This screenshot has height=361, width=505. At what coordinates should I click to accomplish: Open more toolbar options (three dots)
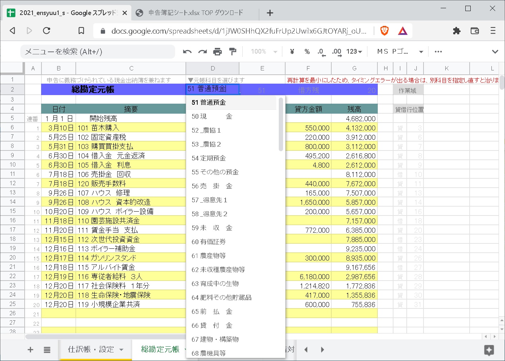point(438,52)
